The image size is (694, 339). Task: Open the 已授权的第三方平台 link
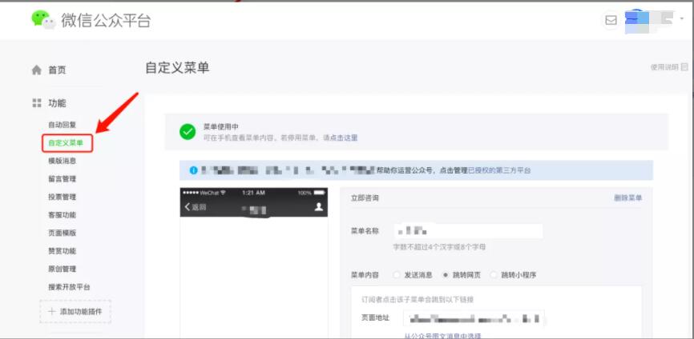498,170
